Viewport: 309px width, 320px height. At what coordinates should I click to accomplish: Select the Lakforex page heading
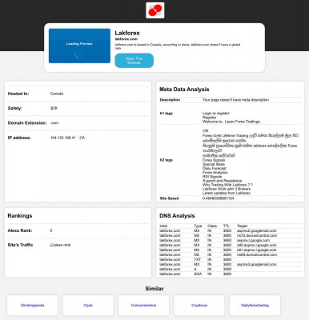[x=127, y=33]
